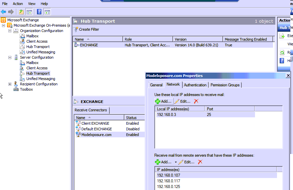Click the Port column header
Screen dimensions: 293x190
(x=230, y=109)
